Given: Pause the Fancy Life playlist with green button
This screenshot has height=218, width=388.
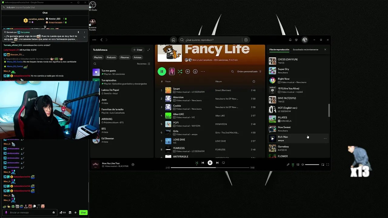Looking at the screenshot, I should pyautogui.click(x=162, y=71).
